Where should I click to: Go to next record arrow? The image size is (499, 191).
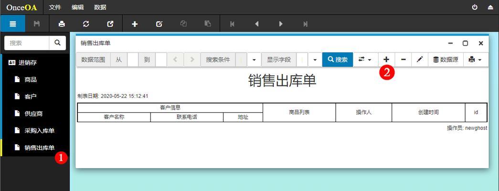[281, 24]
